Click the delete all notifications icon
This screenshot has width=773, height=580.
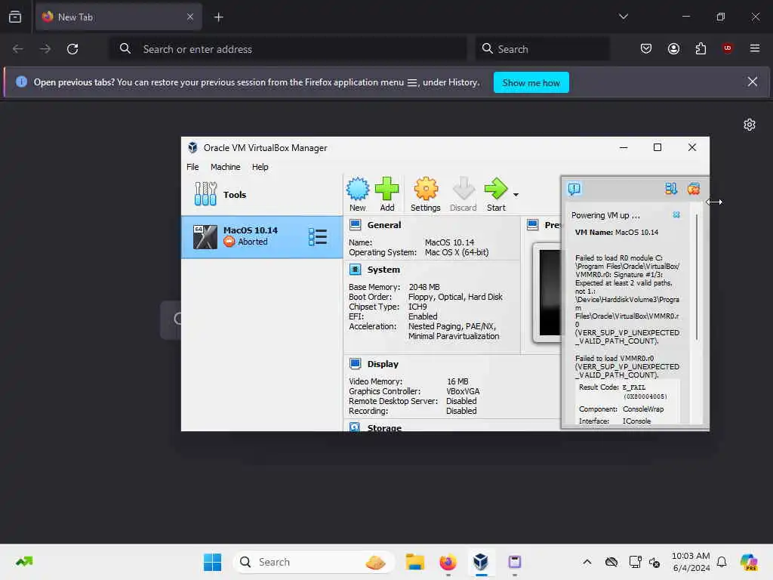(x=694, y=188)
